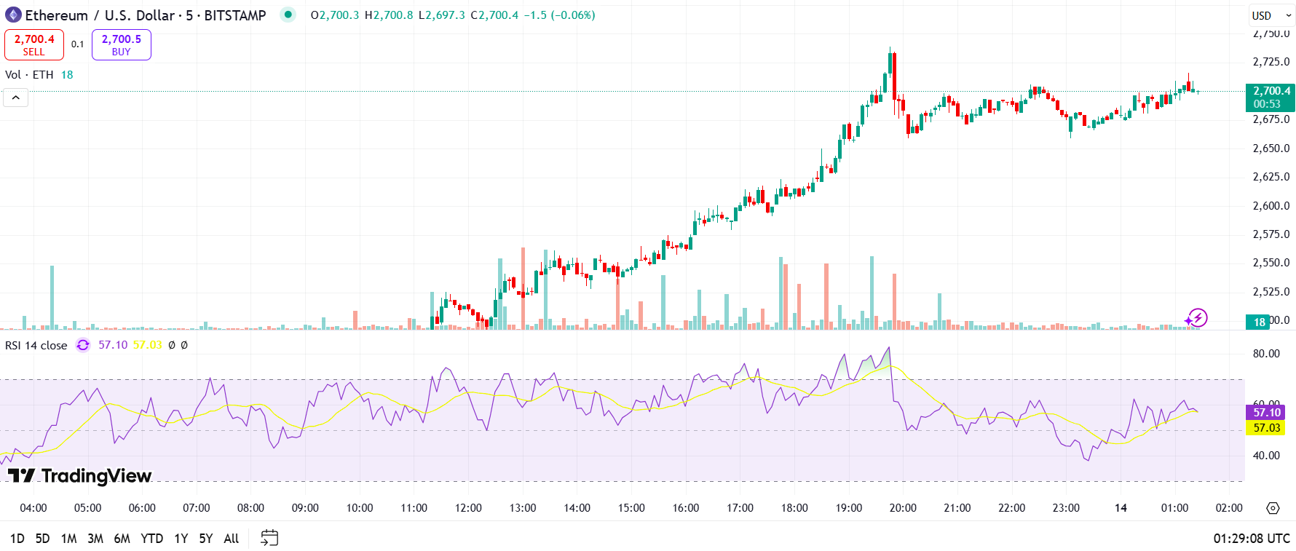The height and width of the screenshot is (551, 1296).
Task: Select the RSI 14 close indicator label
Action: pos(36,345)
